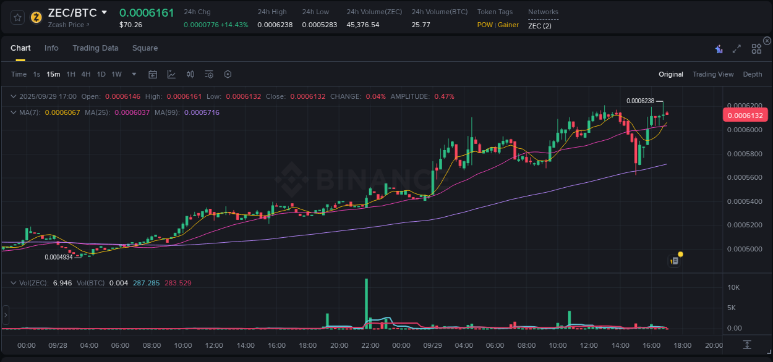Viewport: 773px width, 362px height.
Task: Select the candlestick chart style icon
Action: click(190, 74)
